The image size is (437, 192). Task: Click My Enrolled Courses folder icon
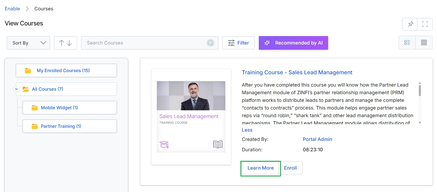pyautogui.click(x=28, y=71)
